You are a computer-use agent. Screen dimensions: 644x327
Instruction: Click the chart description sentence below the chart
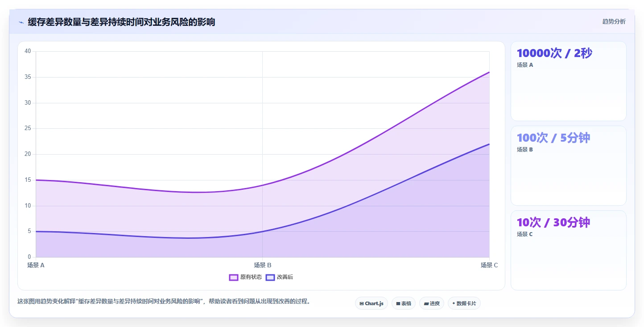point(164,302)
